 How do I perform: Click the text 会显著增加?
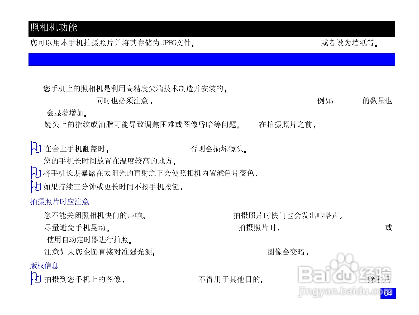pos(66,113)
